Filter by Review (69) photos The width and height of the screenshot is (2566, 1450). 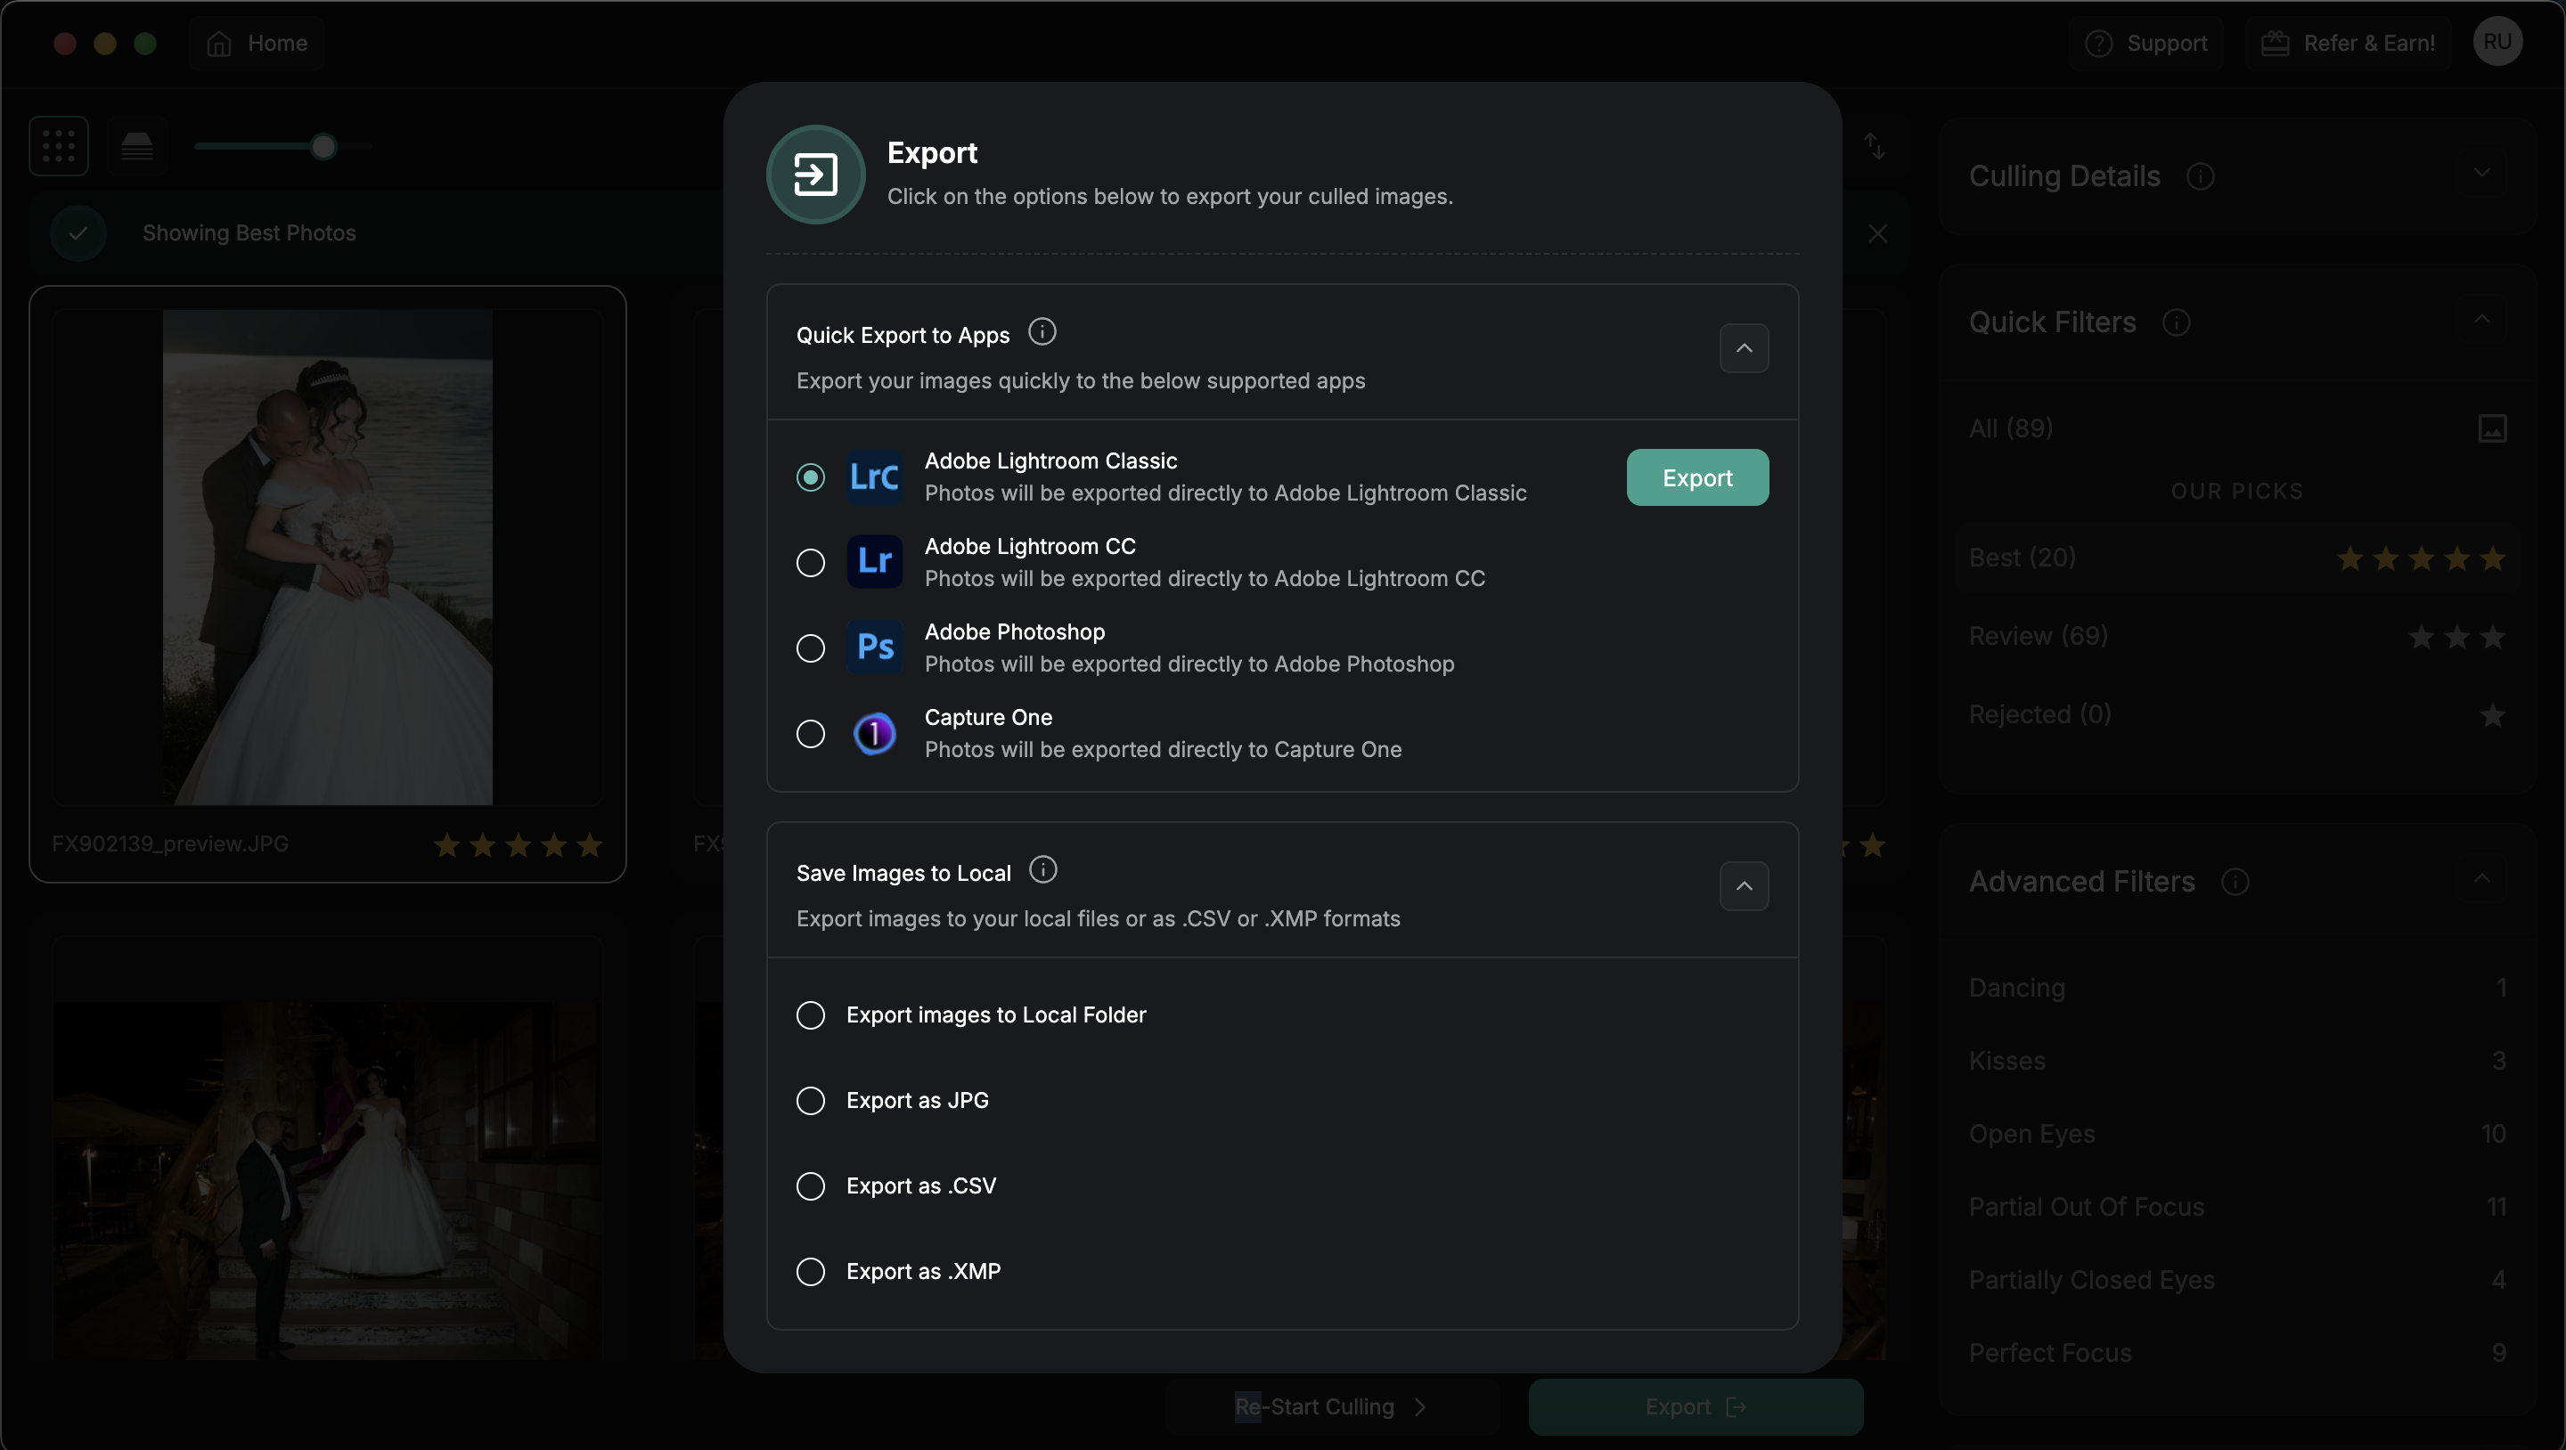[2237, 636]
